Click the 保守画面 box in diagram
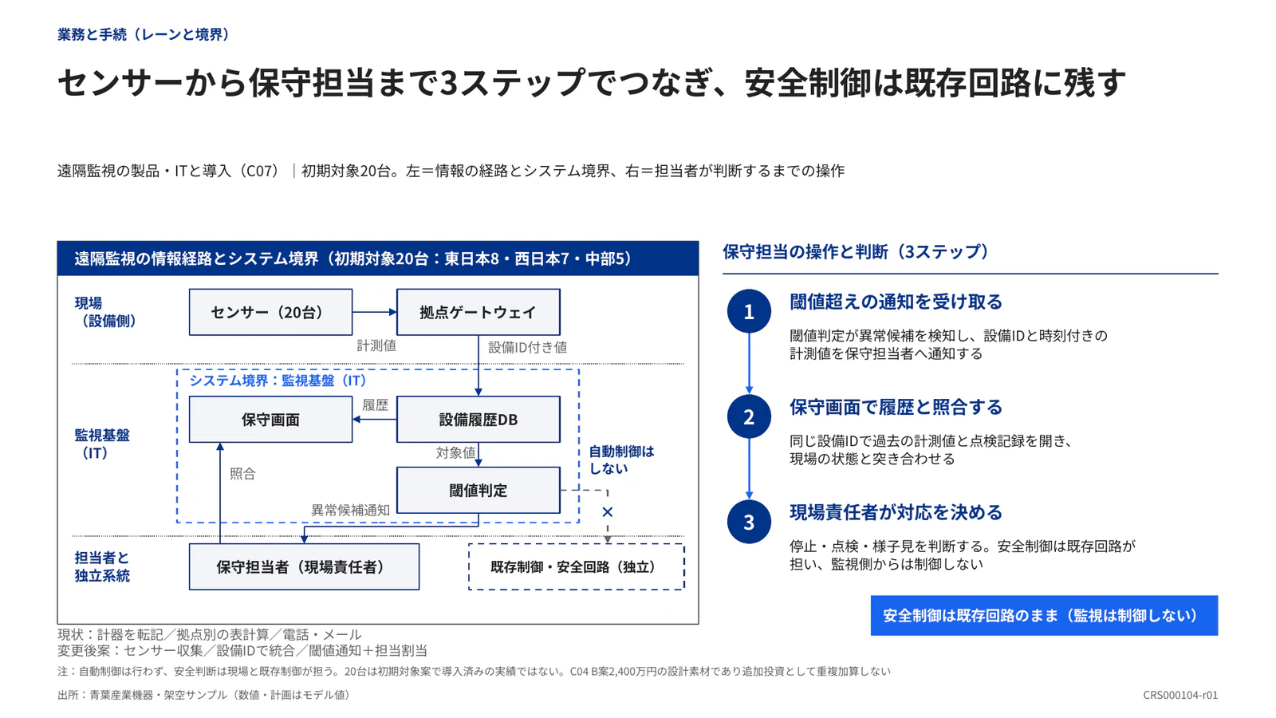1276x718 pixels. [270, 419]
